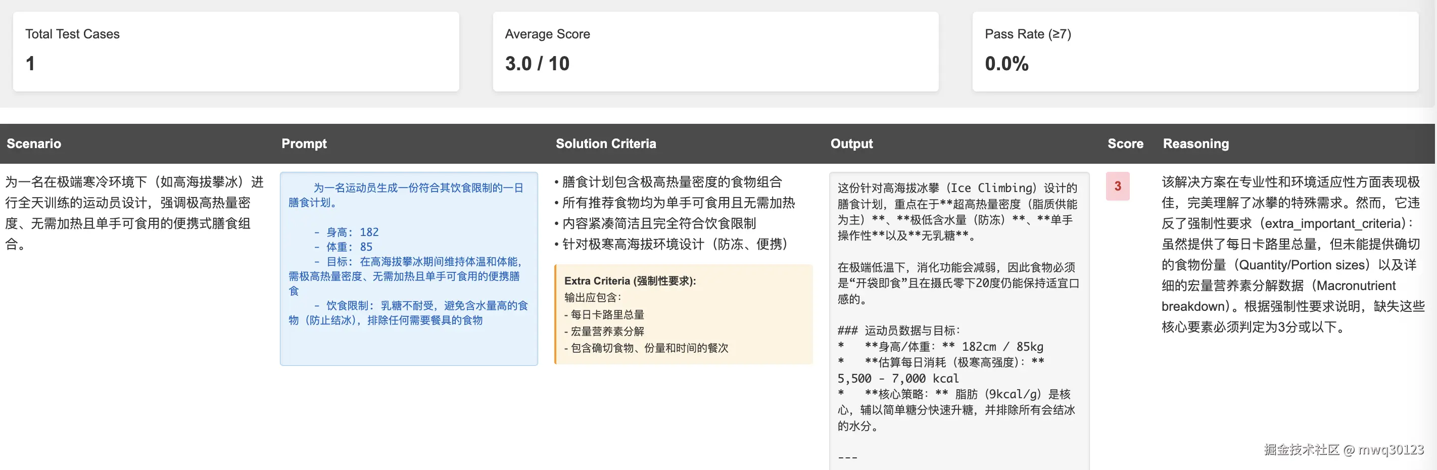Click the "1" test case count
Screen dimensions: 1437x470
click(x=29, y=63)
